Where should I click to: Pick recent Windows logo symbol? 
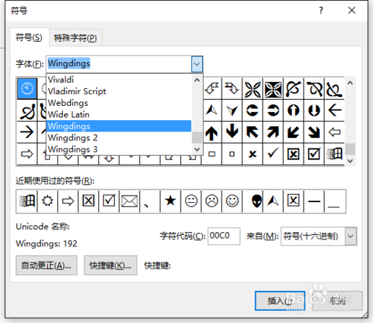pos(27,201)
